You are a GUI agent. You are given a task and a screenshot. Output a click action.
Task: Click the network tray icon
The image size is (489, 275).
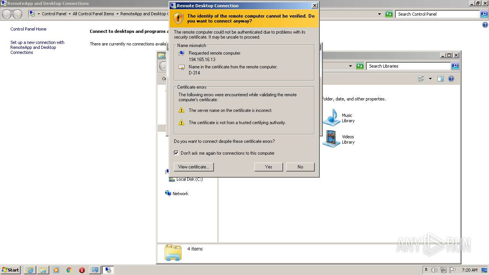pos(444,270)
